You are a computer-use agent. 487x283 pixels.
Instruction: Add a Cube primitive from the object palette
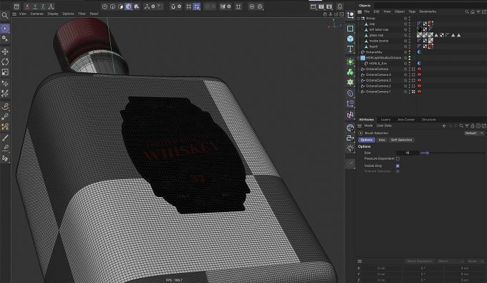tap(350, 39)
